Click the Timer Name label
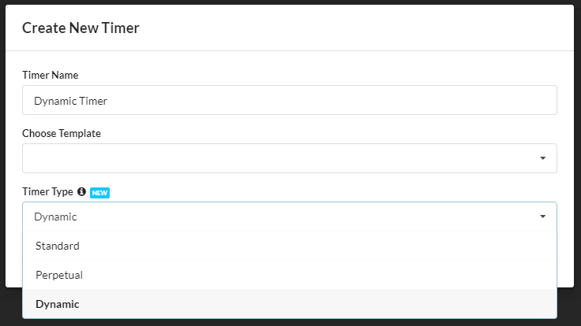Screen dimensions: 581x326 [x=51, y=75]
